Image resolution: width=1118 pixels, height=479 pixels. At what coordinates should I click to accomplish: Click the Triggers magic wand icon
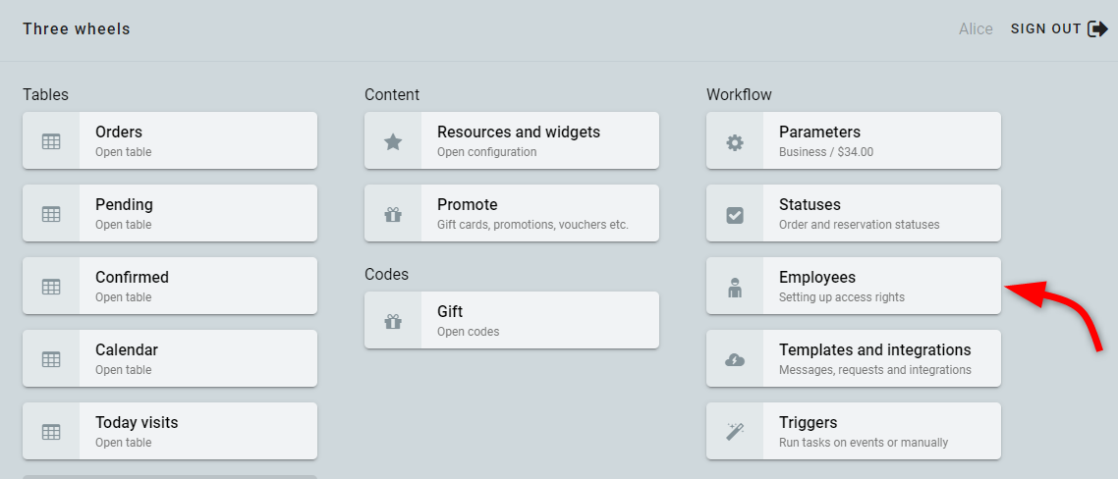click(735, 431)
